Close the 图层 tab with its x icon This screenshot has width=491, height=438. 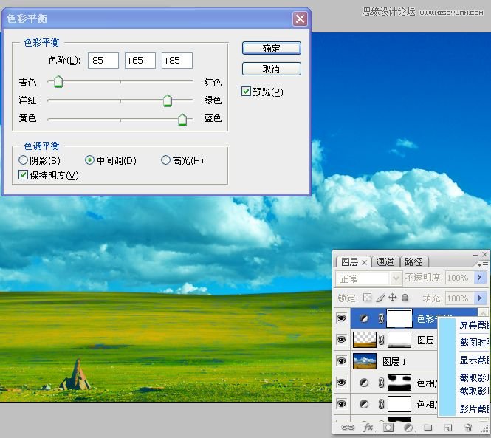click(x=364, y=262)
